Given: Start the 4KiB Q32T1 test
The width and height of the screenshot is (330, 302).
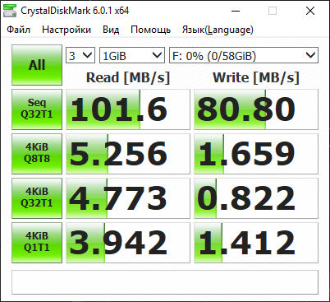Looking at the screenshot, I should click(37, 198).
